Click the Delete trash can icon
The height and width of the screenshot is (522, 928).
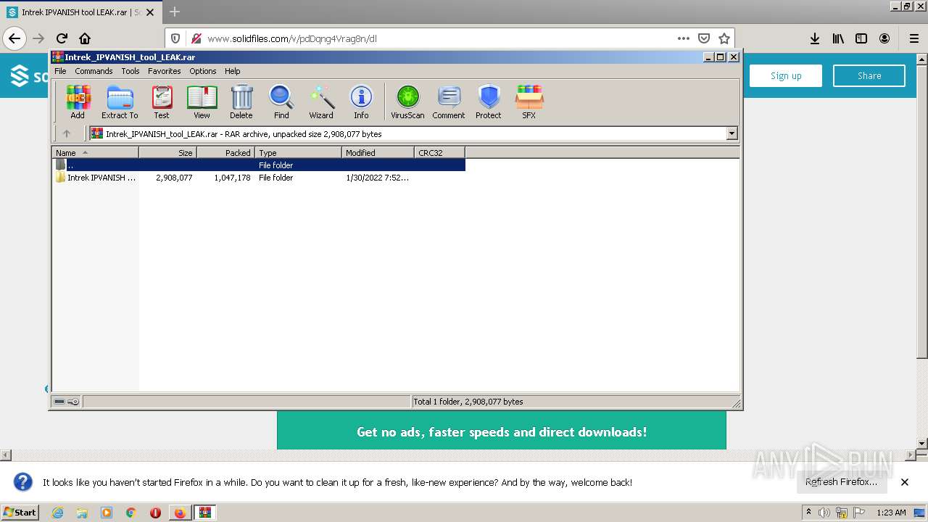click(241, 101)
